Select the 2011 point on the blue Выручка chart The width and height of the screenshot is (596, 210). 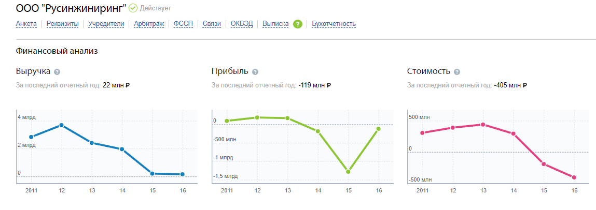point(31,137)
